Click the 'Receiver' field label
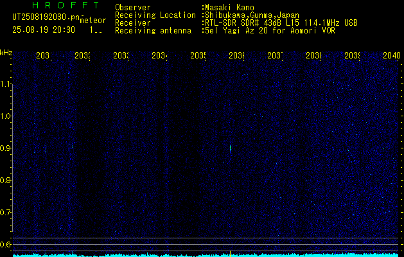This screenshot has height=257, width=404. pyautogui.click(x=133, y=23)
